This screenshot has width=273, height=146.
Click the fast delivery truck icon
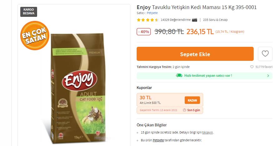179,75
